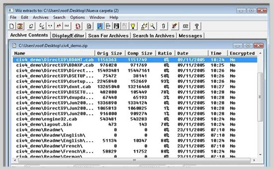Switch to the Messages tab
This screenshot has height=170, width=273.
pos(190,36)
